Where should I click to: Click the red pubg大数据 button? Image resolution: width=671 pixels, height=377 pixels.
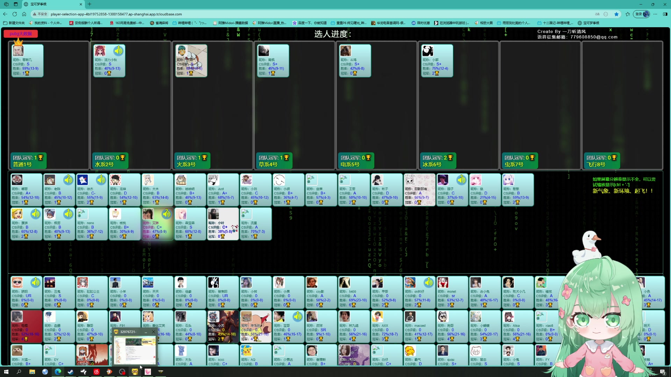(x=21, y=34)
